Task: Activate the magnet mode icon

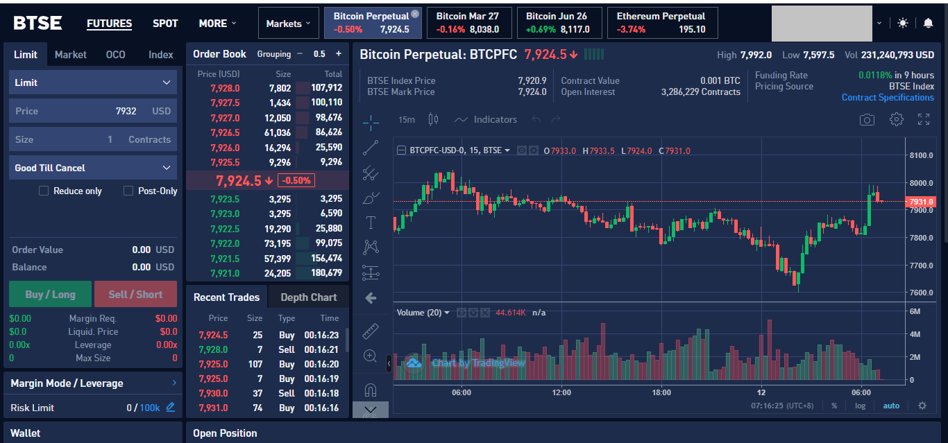Action: 371,389
